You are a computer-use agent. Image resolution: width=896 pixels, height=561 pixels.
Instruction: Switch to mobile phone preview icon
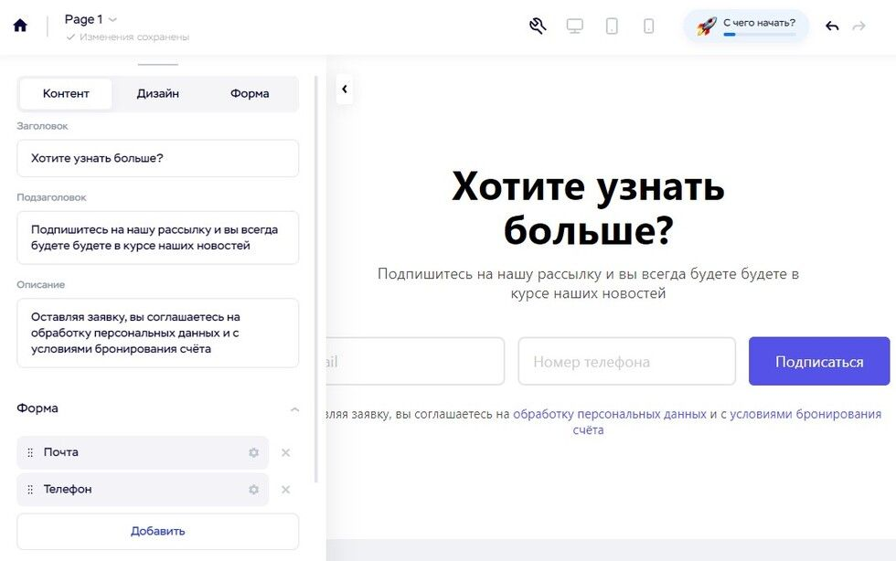pos(648,26)
